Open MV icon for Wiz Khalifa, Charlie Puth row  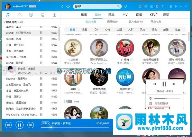[x=41, y=115]
